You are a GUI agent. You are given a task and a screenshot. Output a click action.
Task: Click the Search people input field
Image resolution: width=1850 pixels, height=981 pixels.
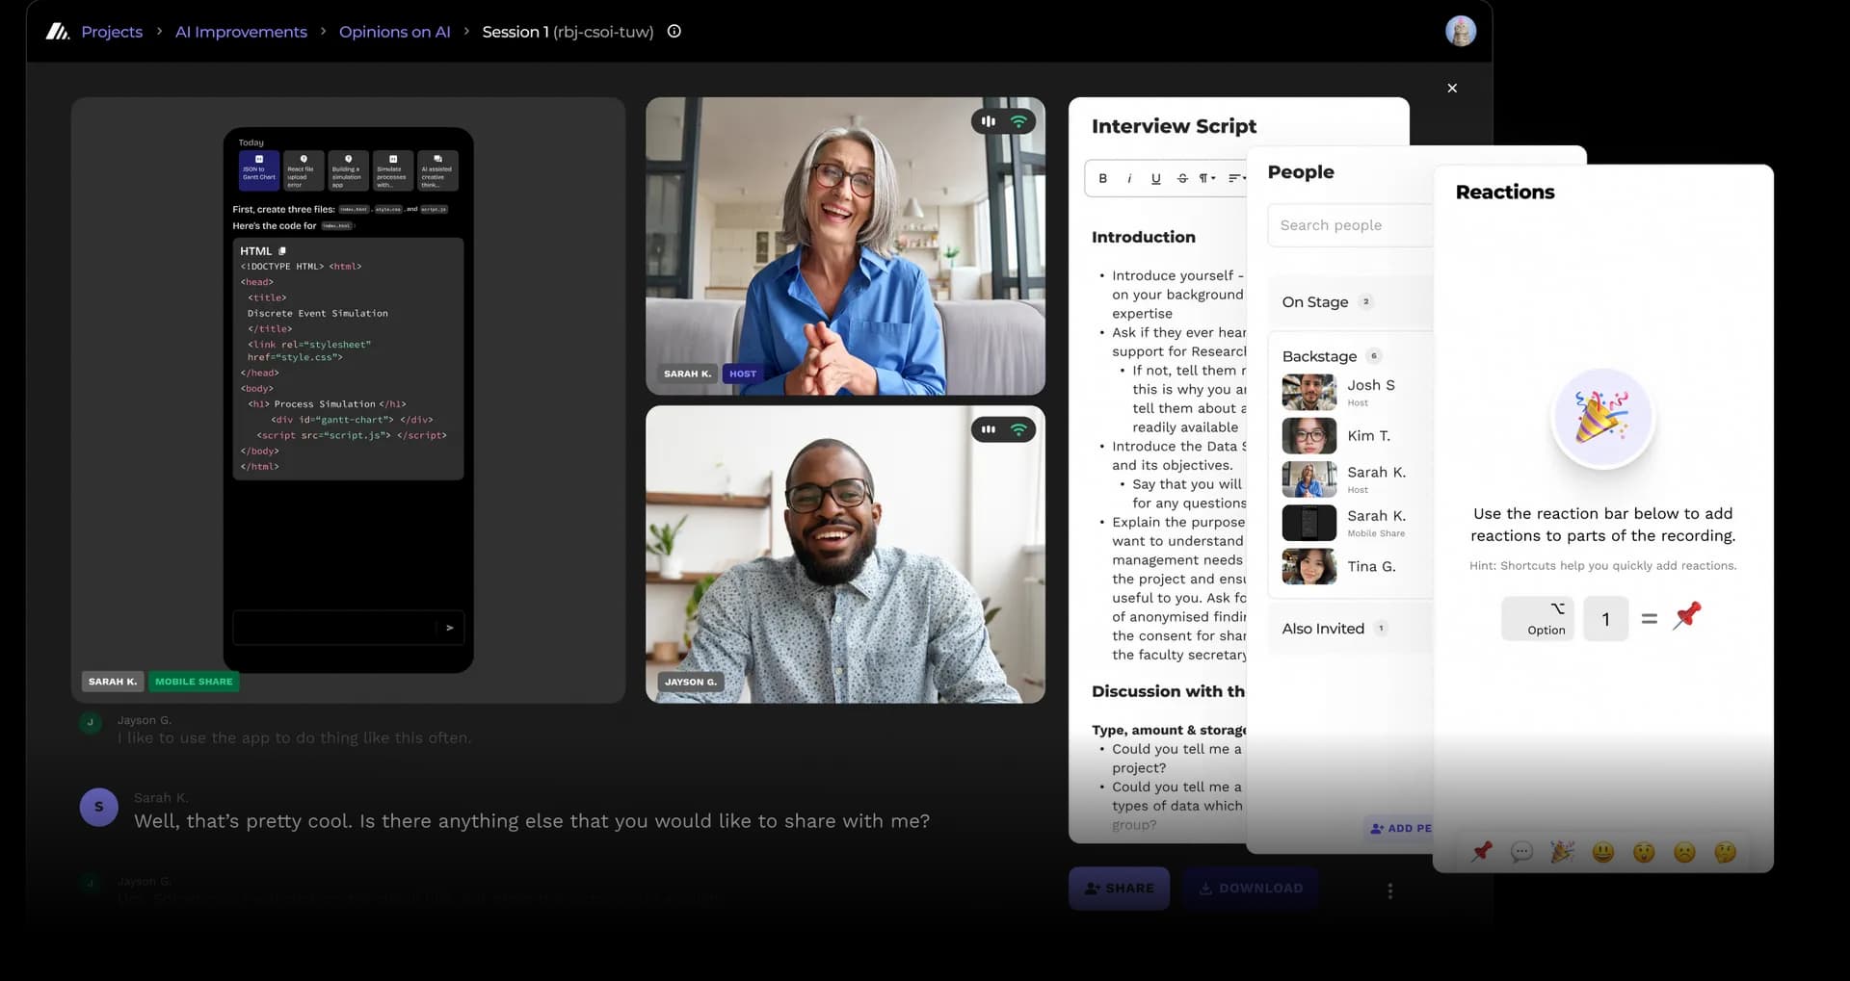tap(1349, 225)
